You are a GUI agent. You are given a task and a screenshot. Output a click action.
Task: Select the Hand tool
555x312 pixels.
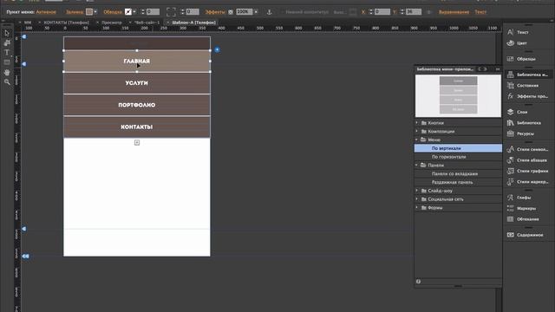click(x=7, y=72)
